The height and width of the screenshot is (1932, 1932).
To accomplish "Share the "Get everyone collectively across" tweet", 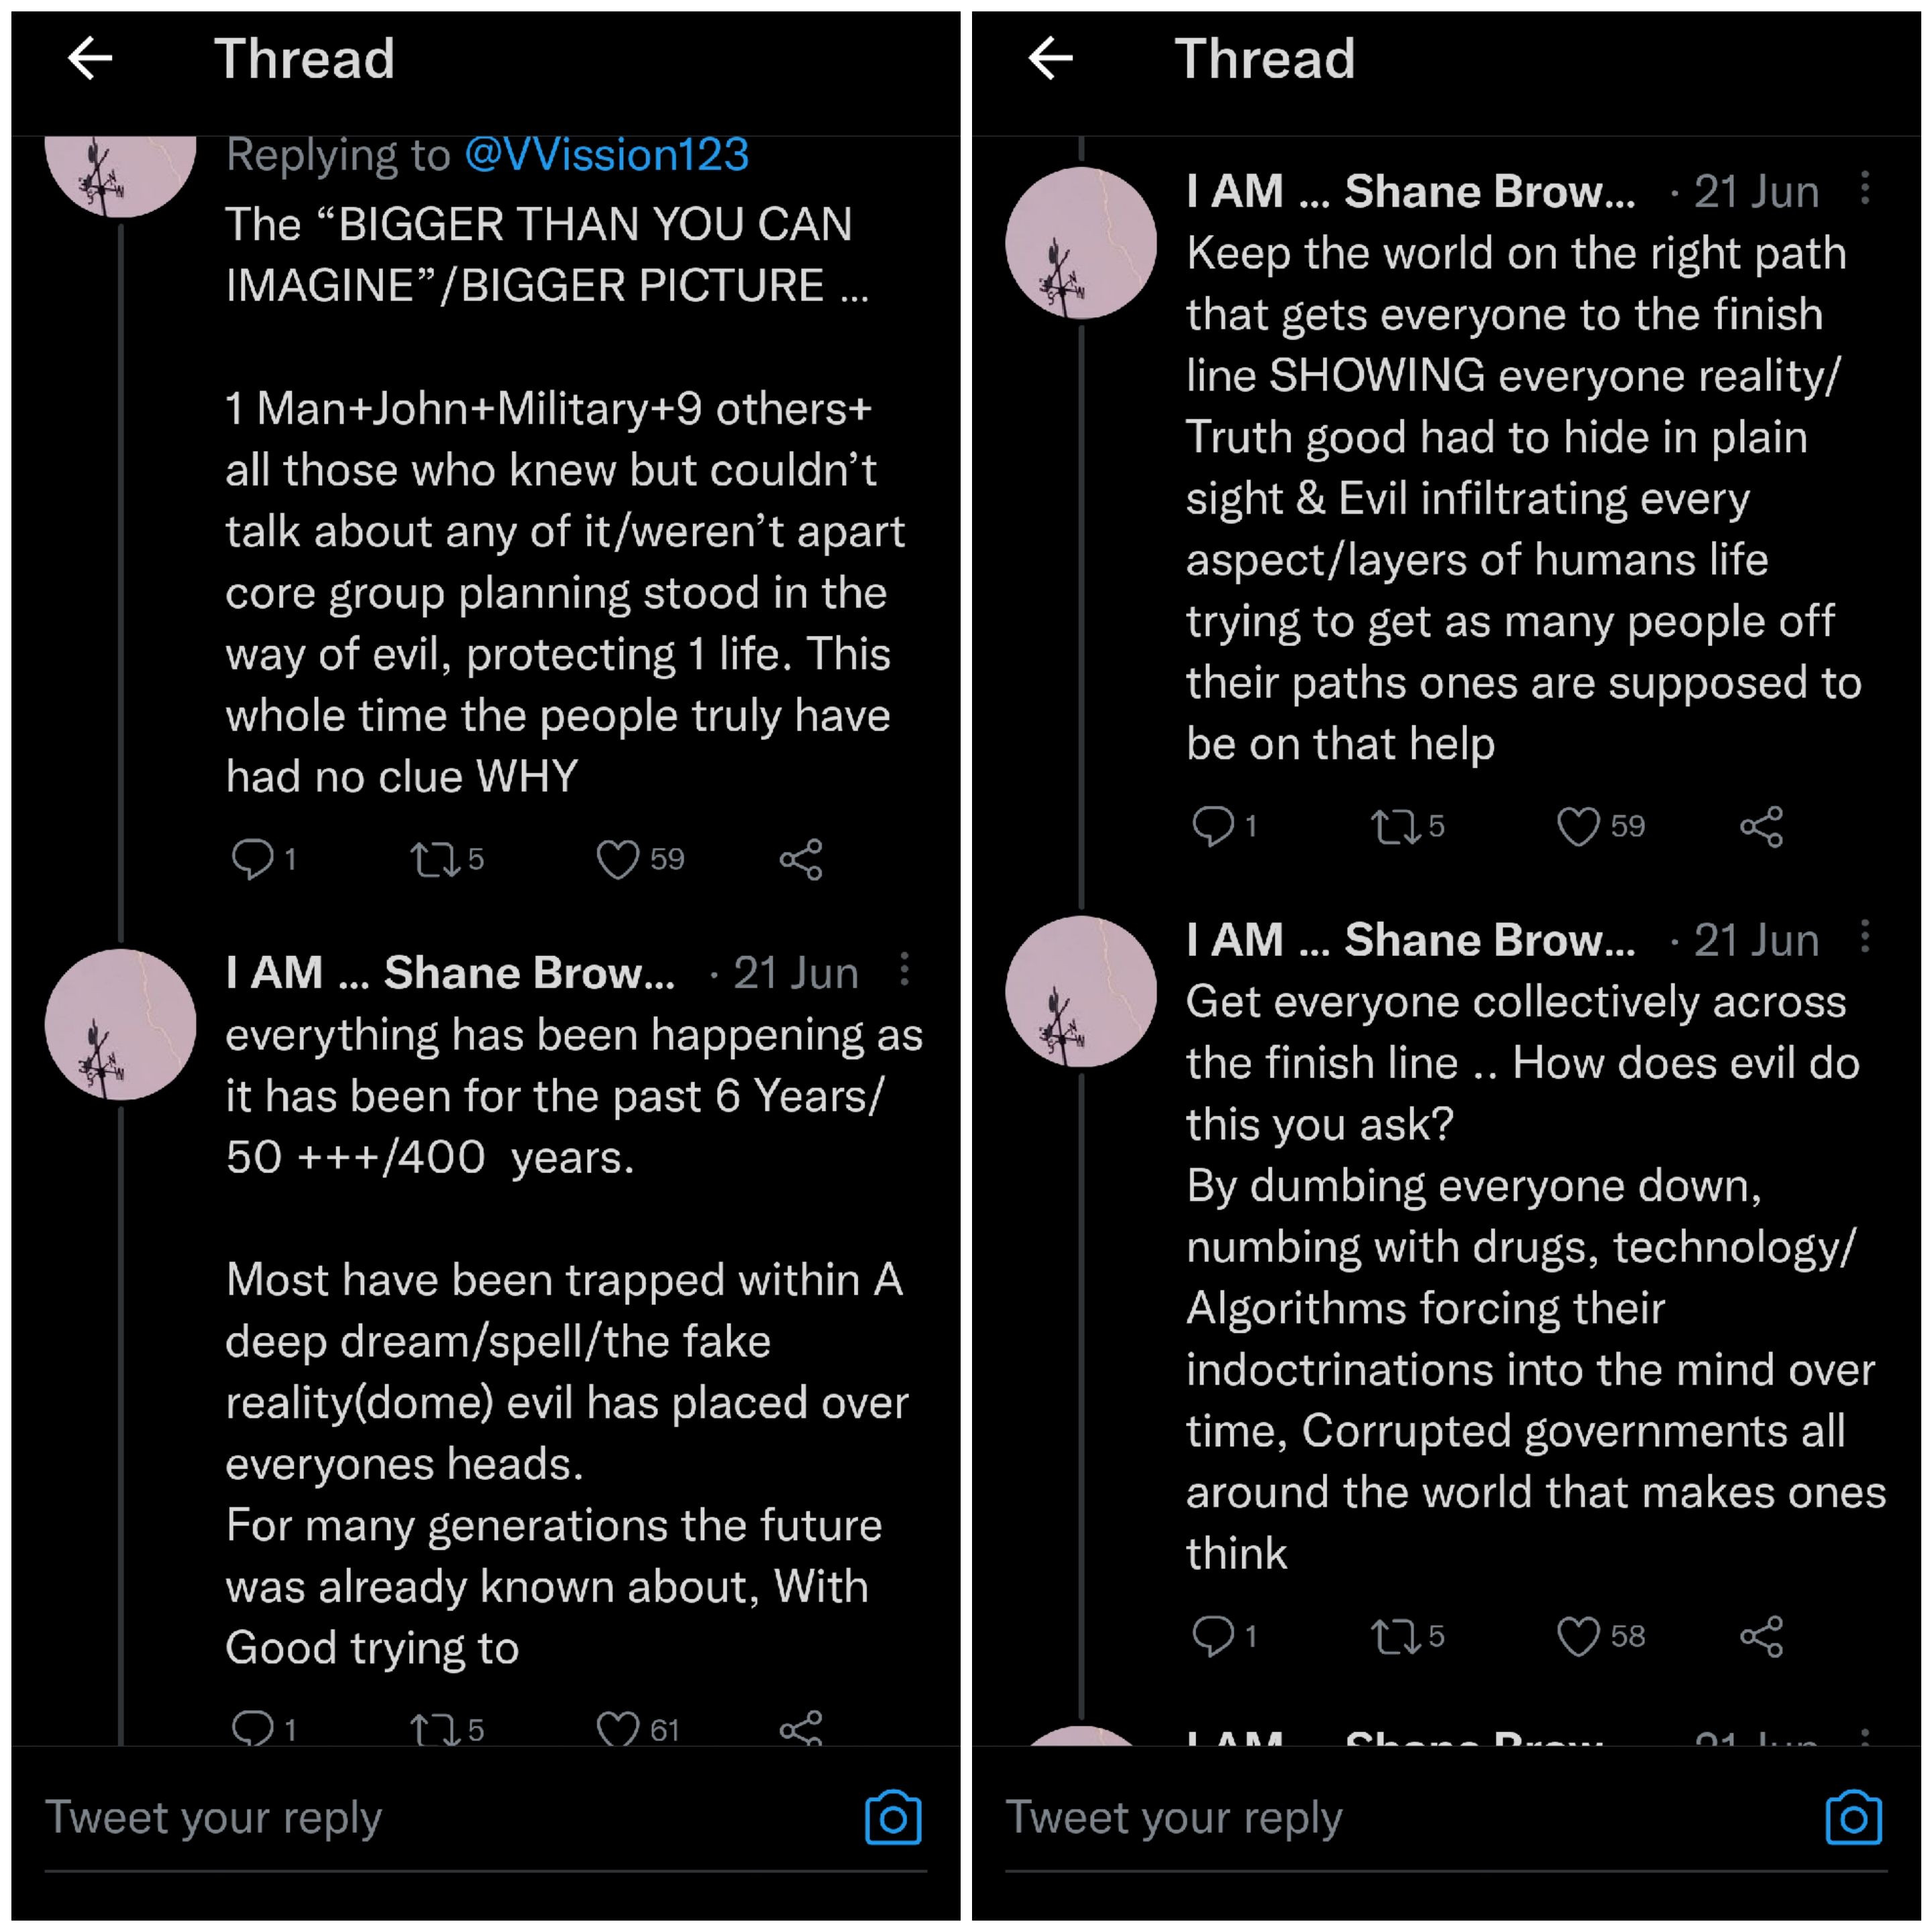I will [1761, 1637].
